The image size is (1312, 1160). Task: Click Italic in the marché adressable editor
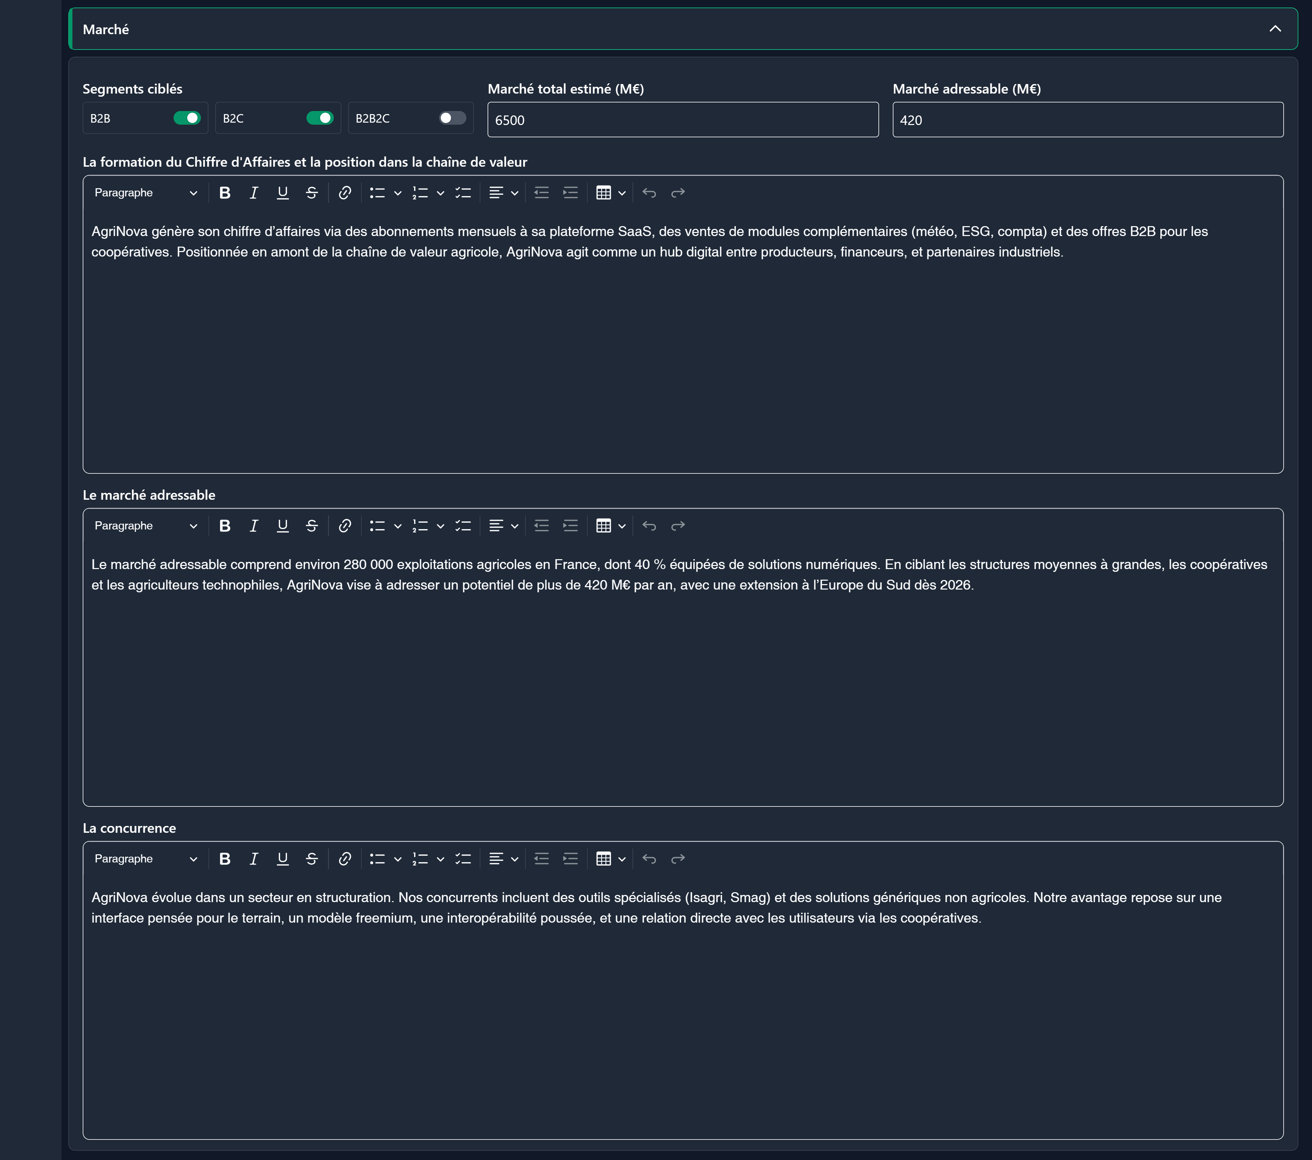click(x=254, y=525)
